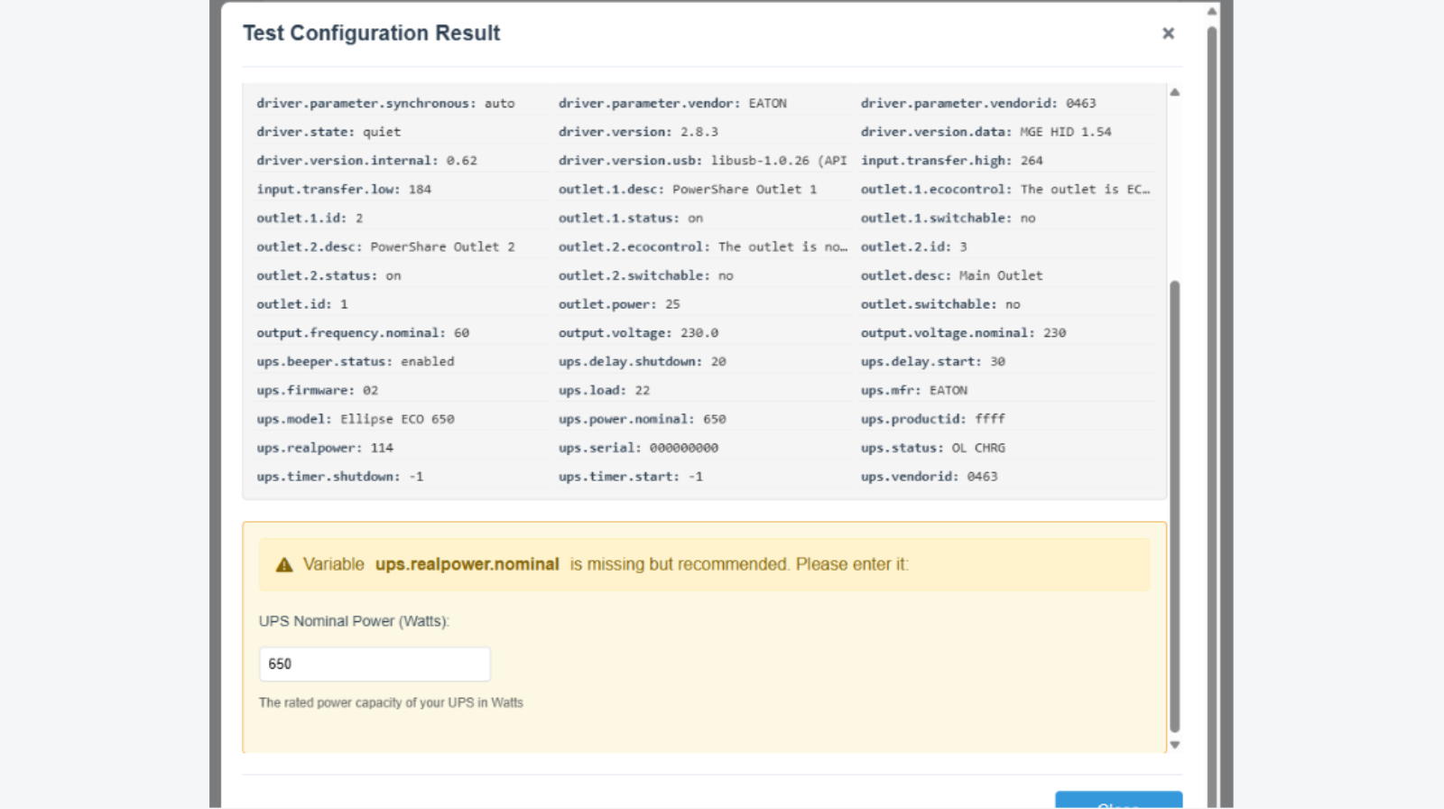This screenshot has height=809, width=1444.
Task: Click the output.voltage: 230.0 entry
Action: click(638, 333)
